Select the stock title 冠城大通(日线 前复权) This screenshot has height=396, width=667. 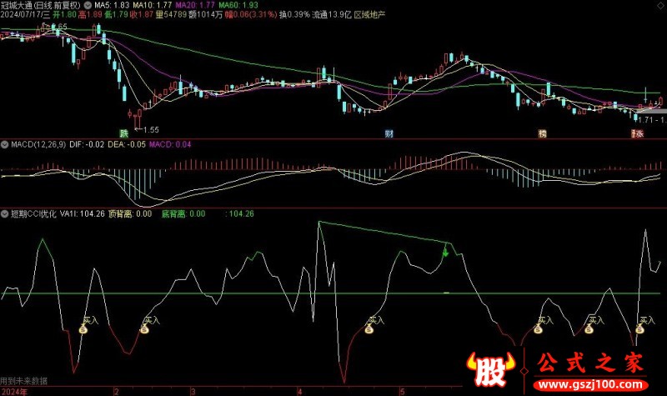[41, 6]
